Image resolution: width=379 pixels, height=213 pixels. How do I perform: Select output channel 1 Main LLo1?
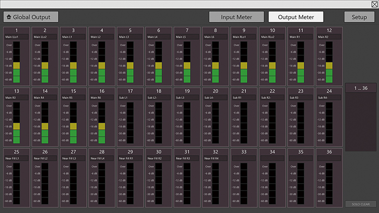tap(16, 30)
